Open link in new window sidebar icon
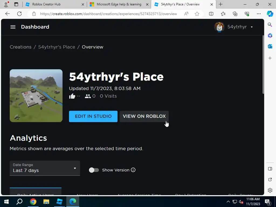Image resolution: width=276 pixels, height=207 pixels. pos(270,180)
